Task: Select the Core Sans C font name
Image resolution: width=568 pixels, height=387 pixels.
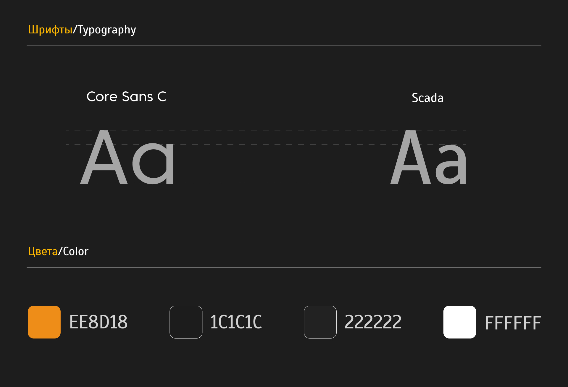Action: click(x=126, y=97)
